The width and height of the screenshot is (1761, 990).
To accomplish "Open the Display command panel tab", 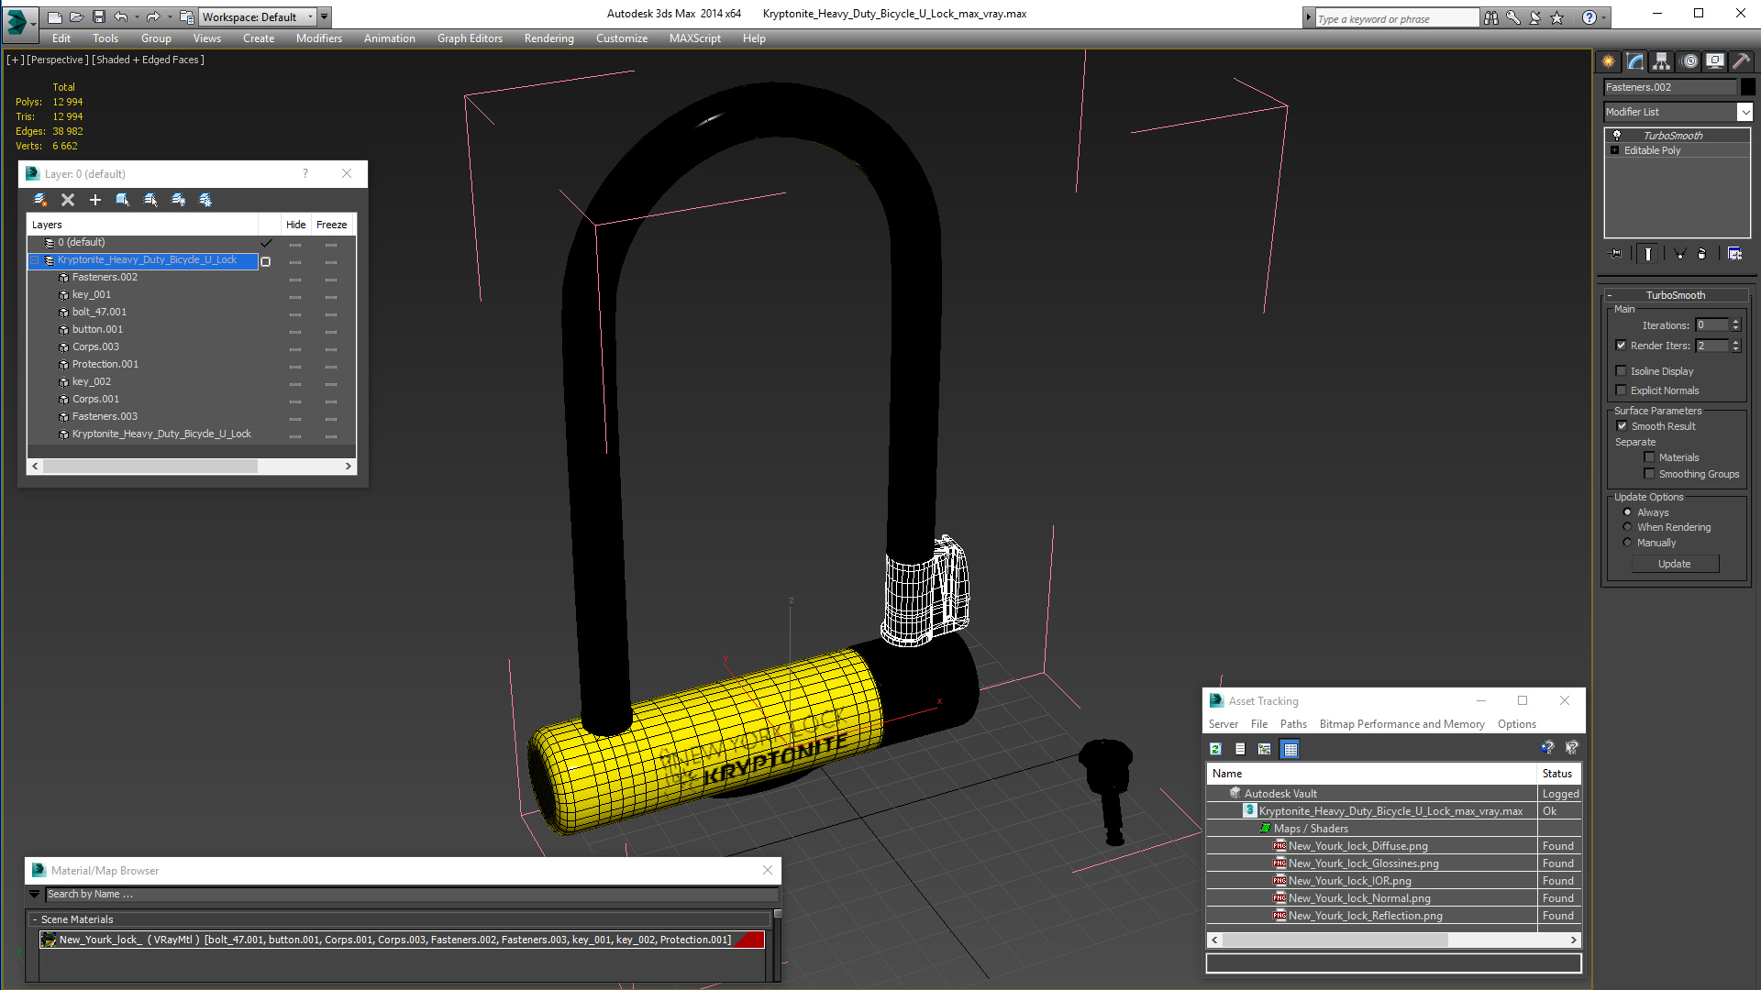I will 1714,61.
